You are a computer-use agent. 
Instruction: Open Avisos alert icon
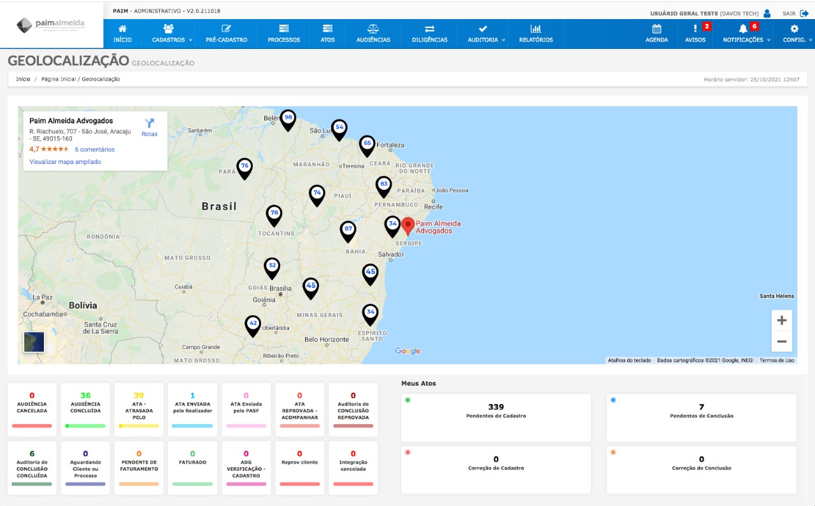click(695, 29)
